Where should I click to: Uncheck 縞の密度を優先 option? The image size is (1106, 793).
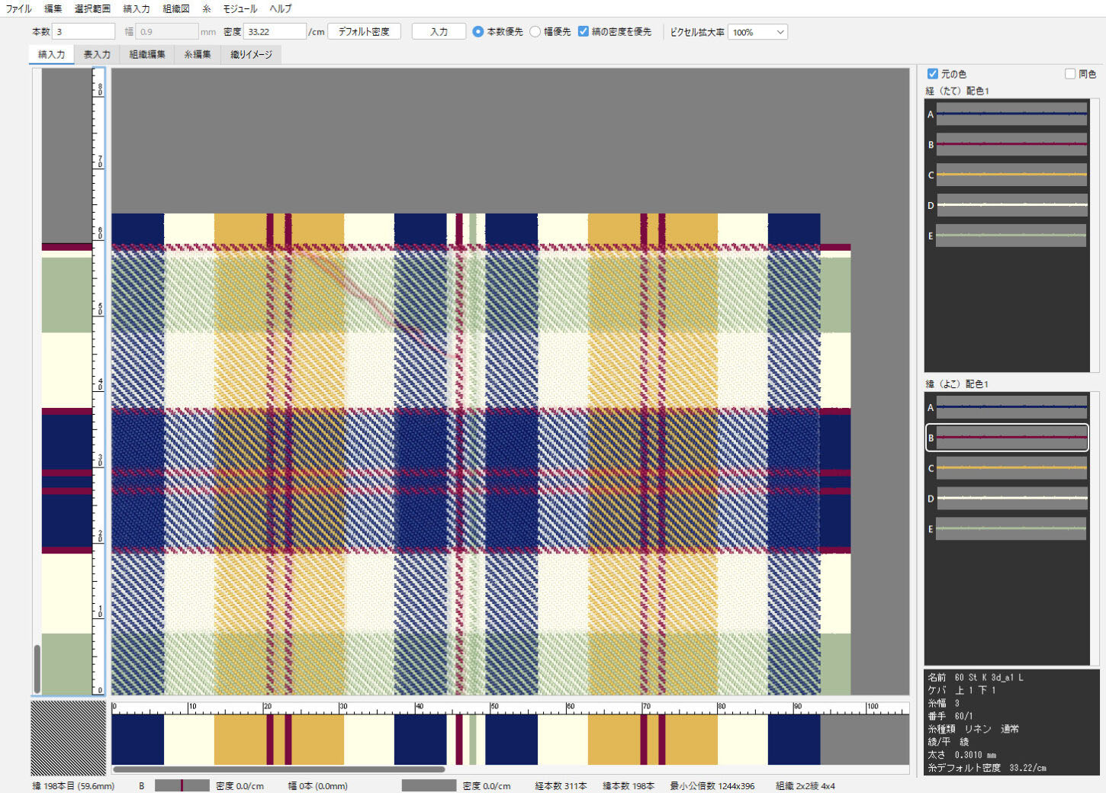pos(584,32)
